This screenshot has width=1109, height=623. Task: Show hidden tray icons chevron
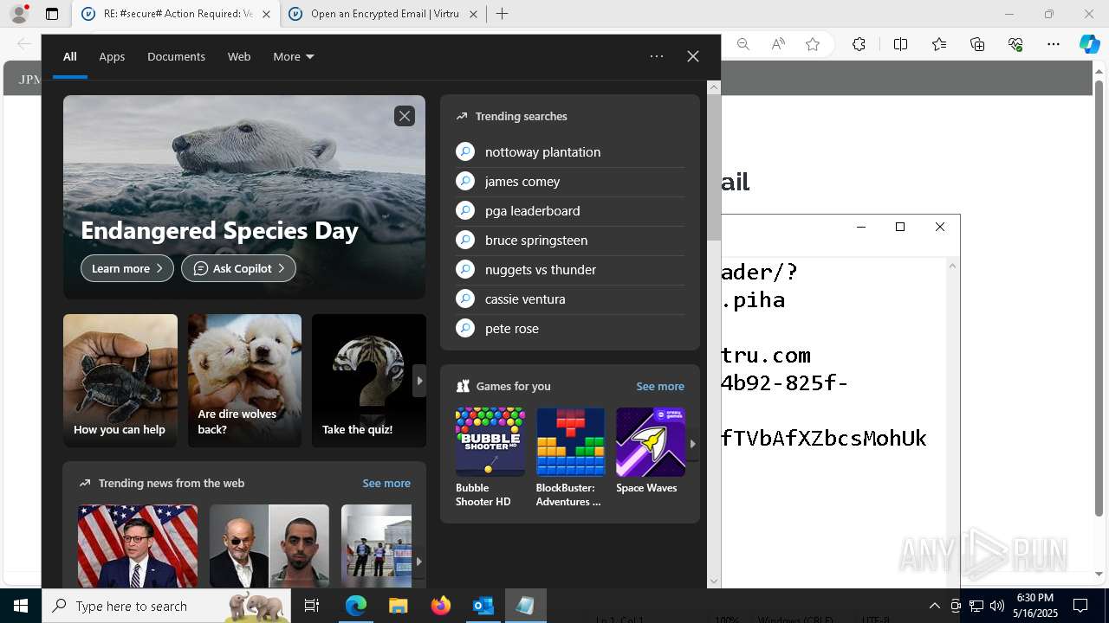pyautogui.click(x=934, y=606)
